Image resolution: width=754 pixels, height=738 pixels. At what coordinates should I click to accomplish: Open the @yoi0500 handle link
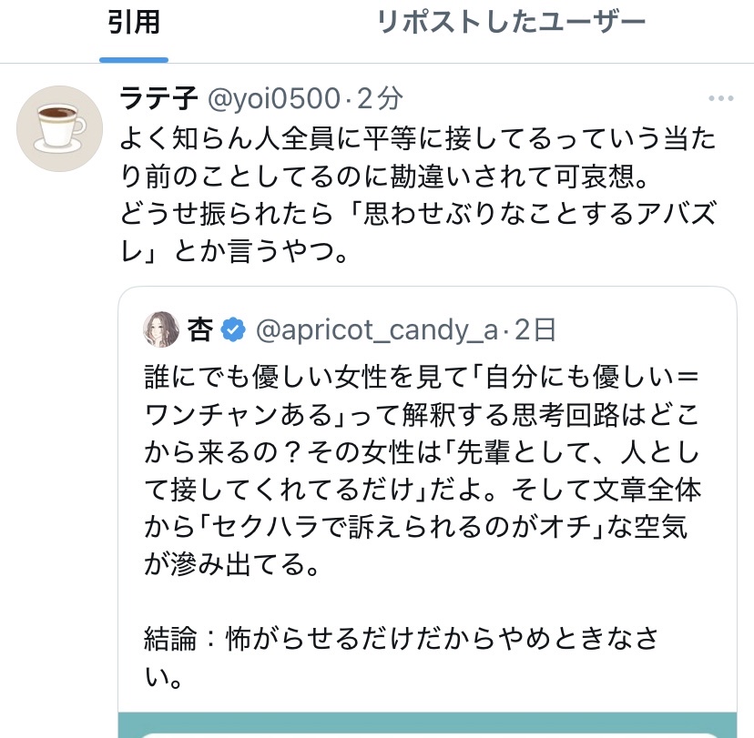pos(274,98)
